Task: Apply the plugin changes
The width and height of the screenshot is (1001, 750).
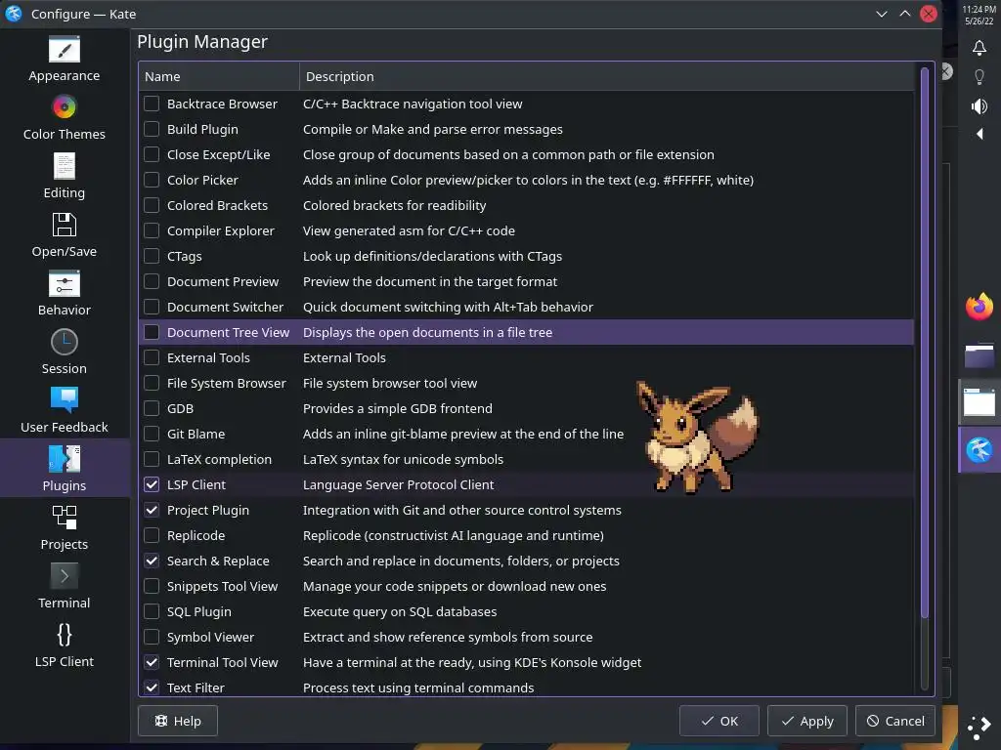Action: [x=806, y=721]
